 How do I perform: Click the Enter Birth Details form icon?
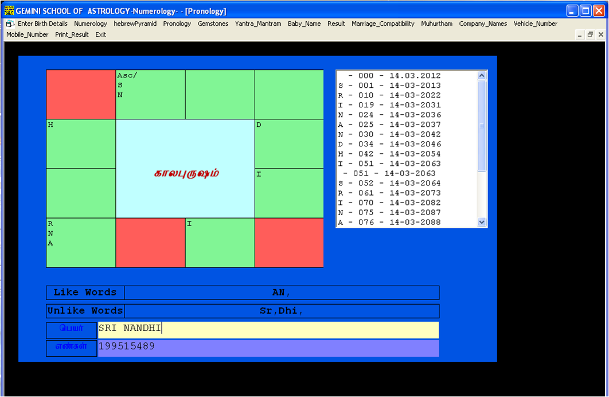pos(10,24)
